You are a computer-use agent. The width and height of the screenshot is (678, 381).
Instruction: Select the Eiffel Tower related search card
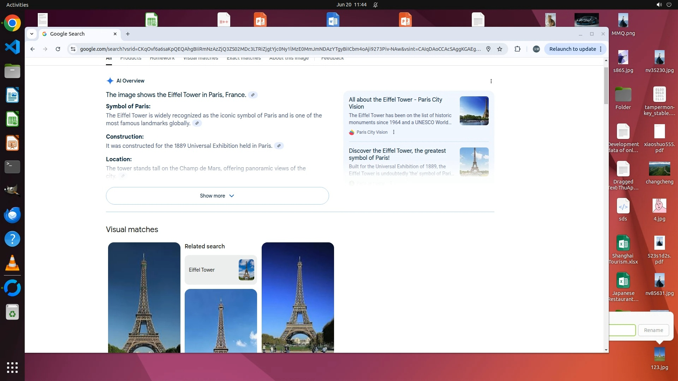[x=220, y=270]
